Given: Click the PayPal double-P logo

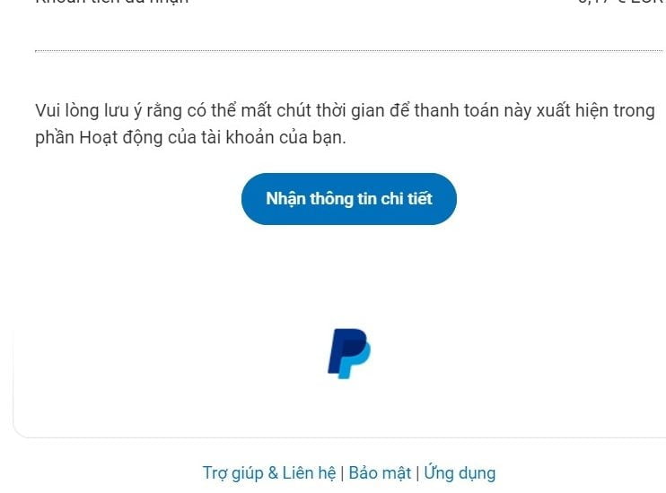Looking at the screenshot, I should [x=349, y=353].
